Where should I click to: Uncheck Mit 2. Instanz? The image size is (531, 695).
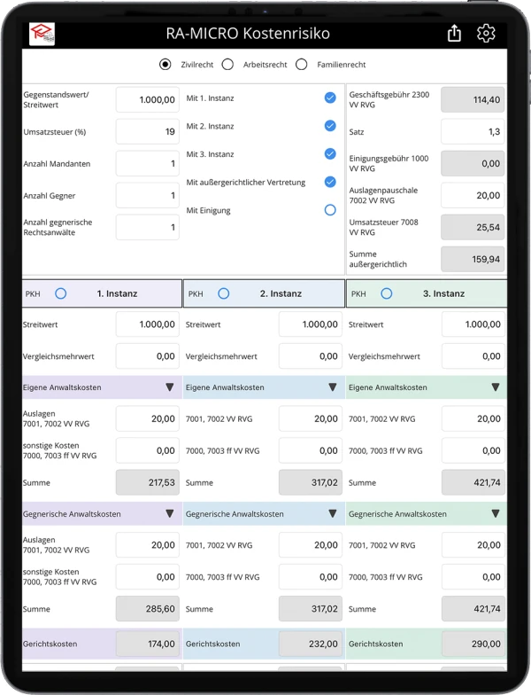(330, 126)
